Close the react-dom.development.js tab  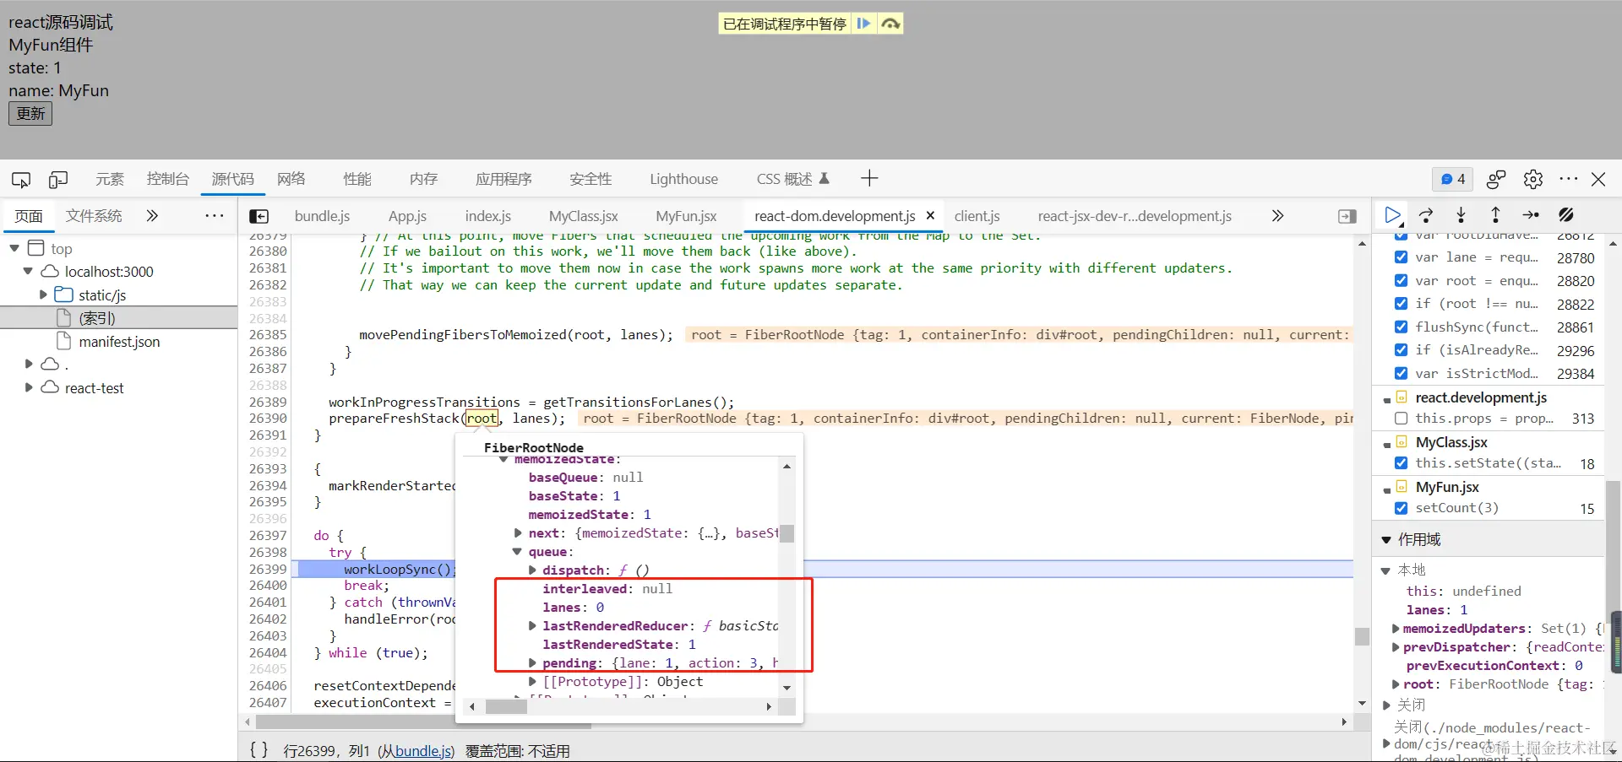click(930, 216)
